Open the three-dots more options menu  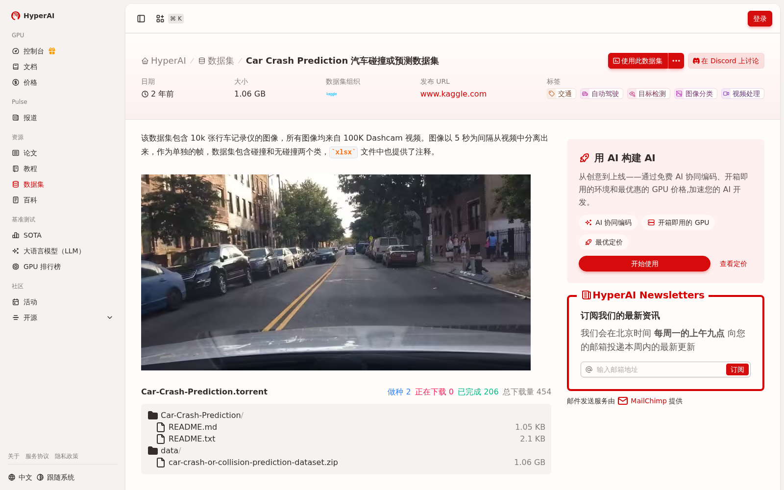(x=676, y=61)
